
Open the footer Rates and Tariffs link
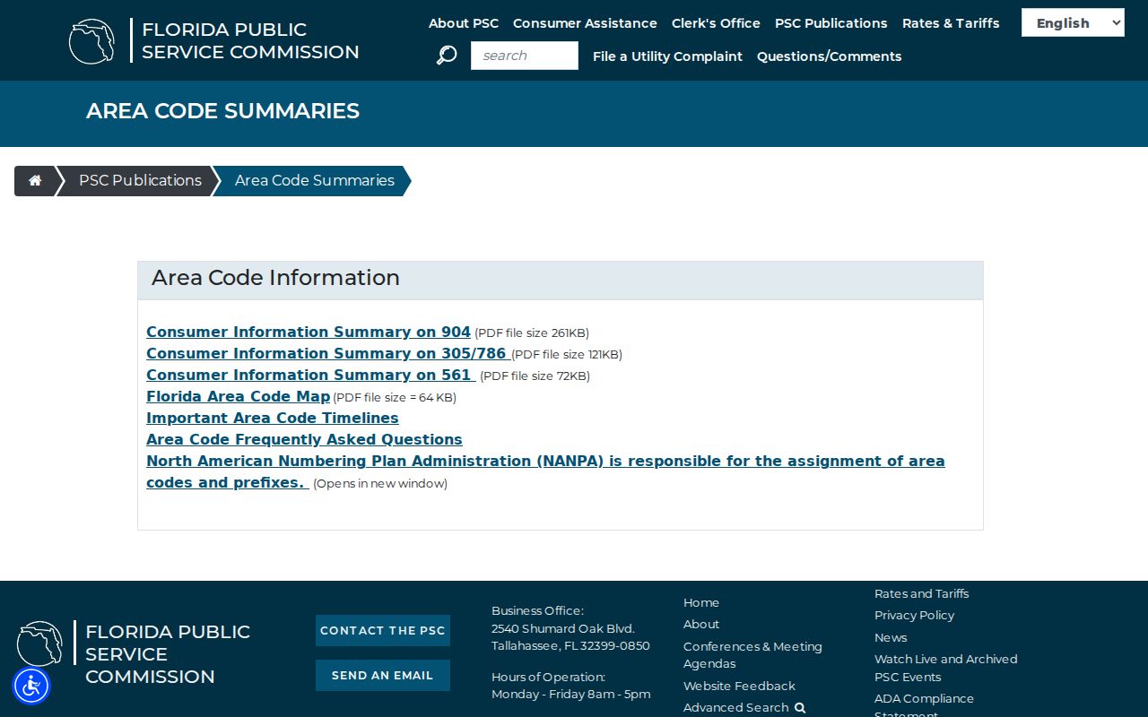922,594
